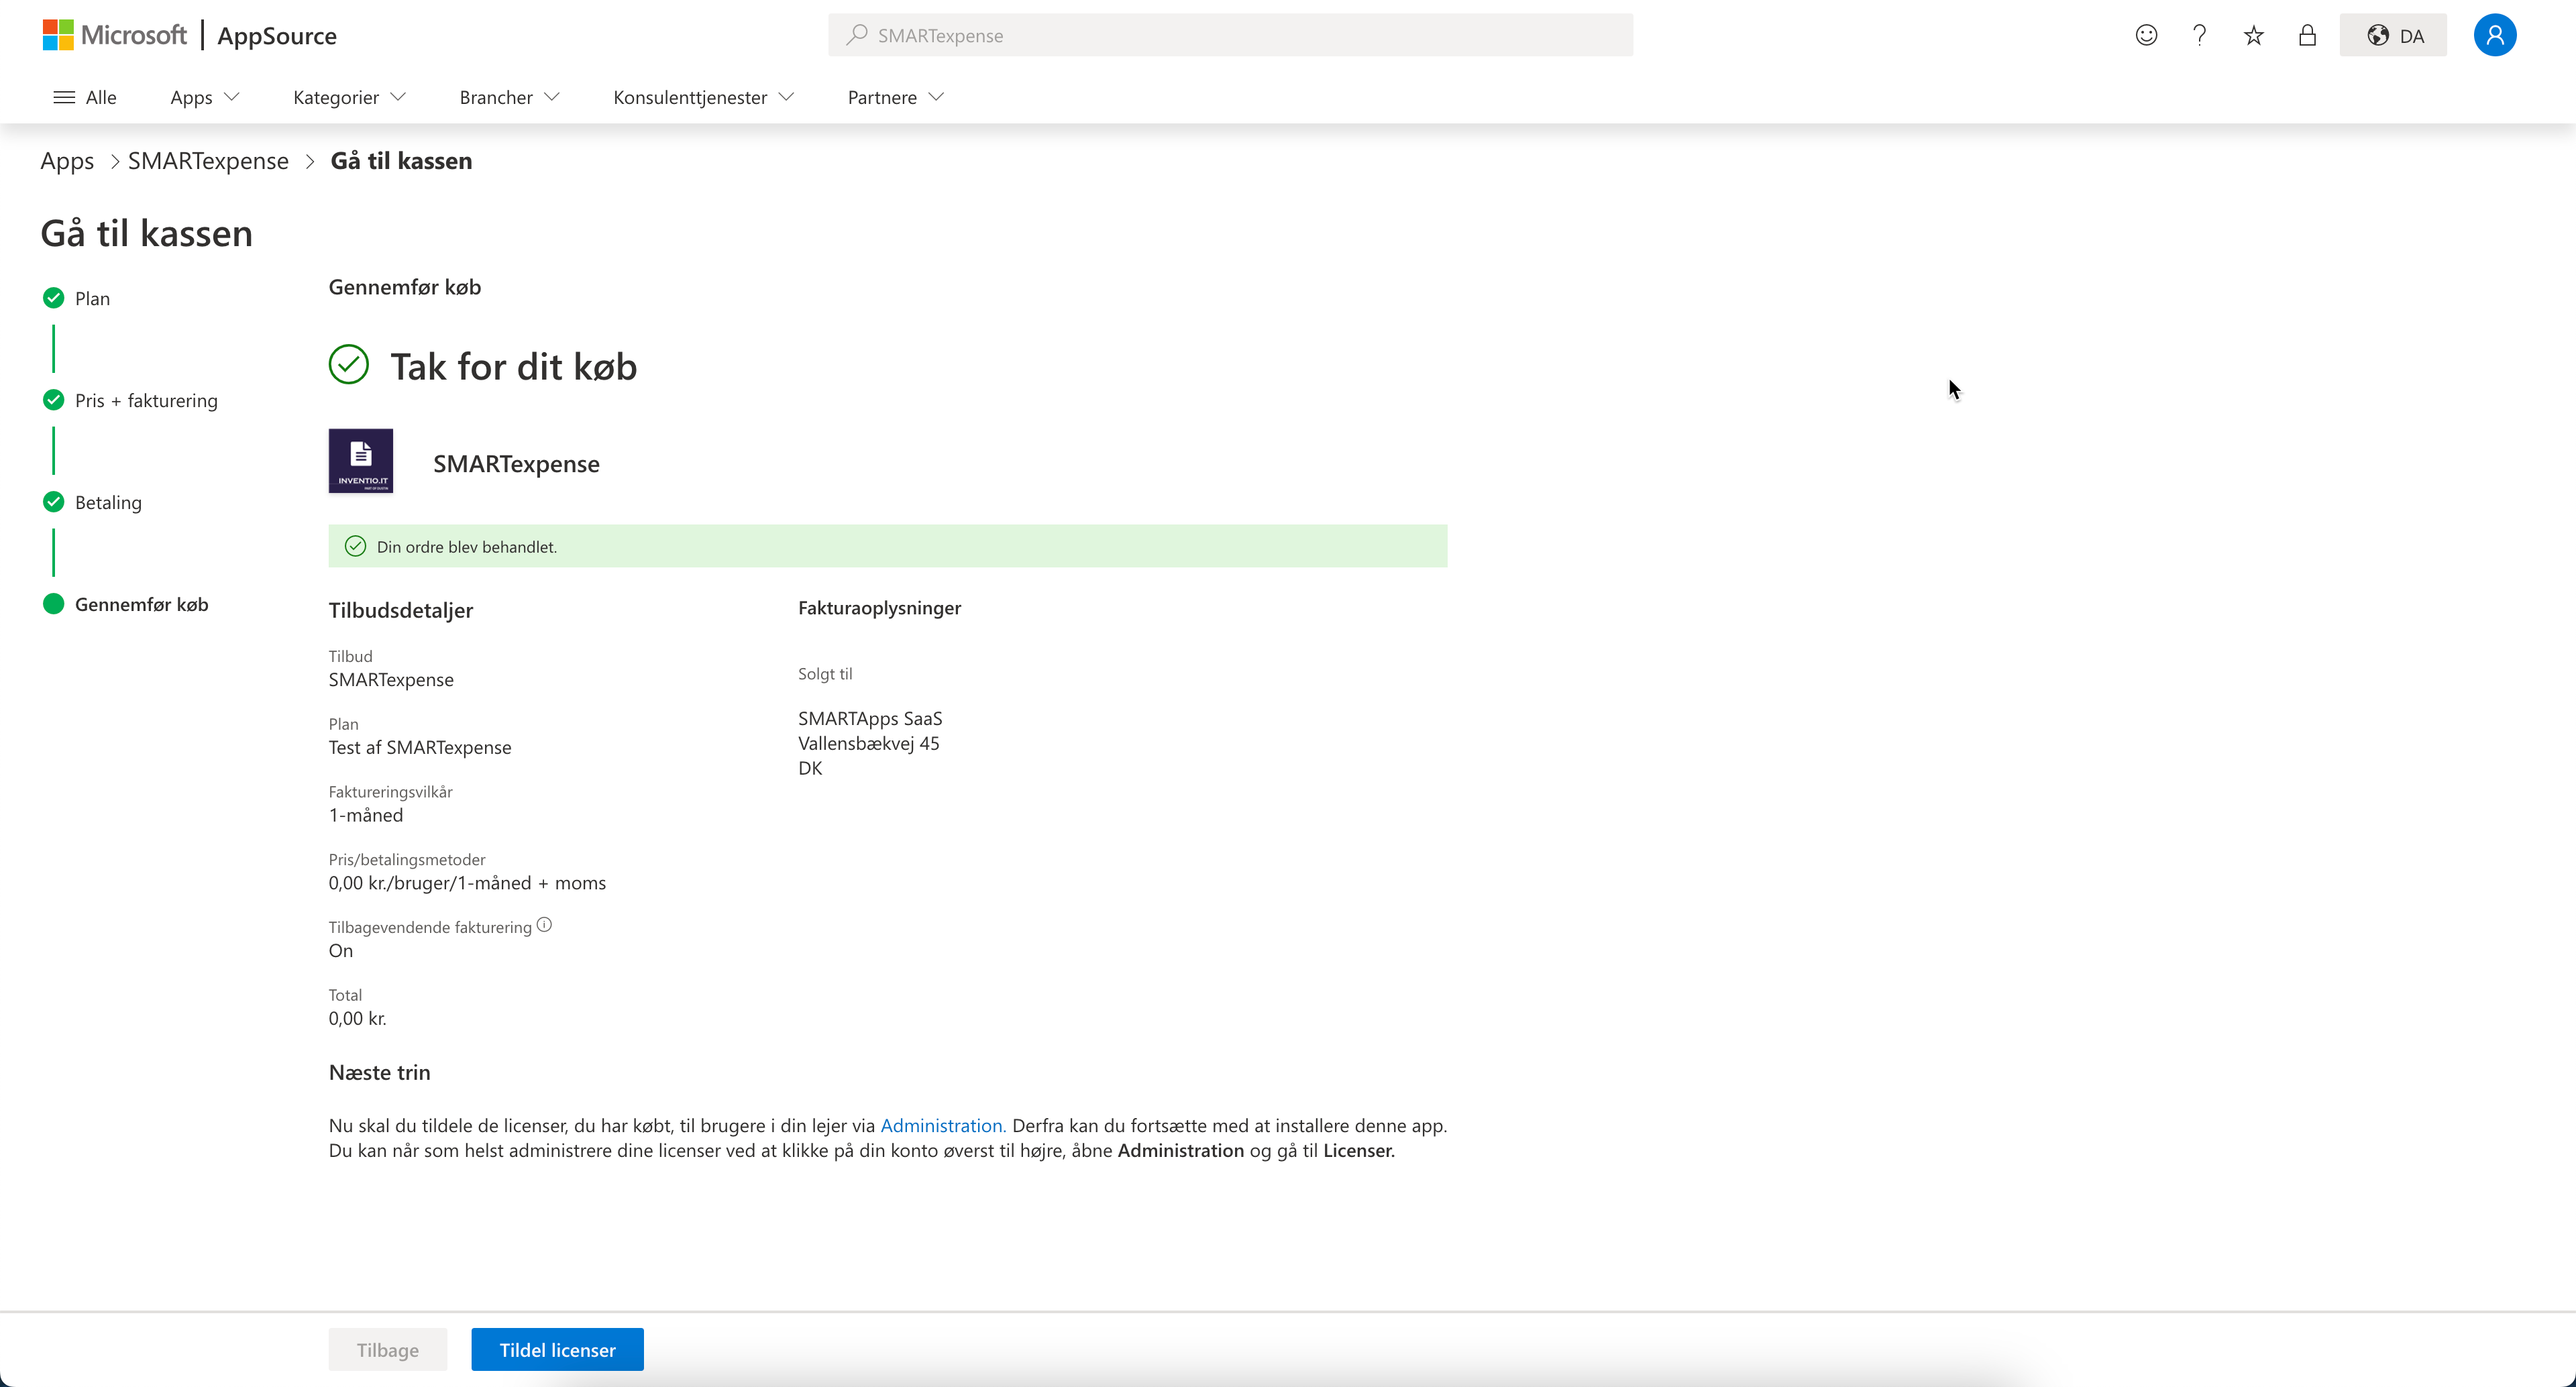The height and width of the screenshot is (1387, 2576).
Task: Click the Vallensbækvej 45 address line
Action: (869, 743)
